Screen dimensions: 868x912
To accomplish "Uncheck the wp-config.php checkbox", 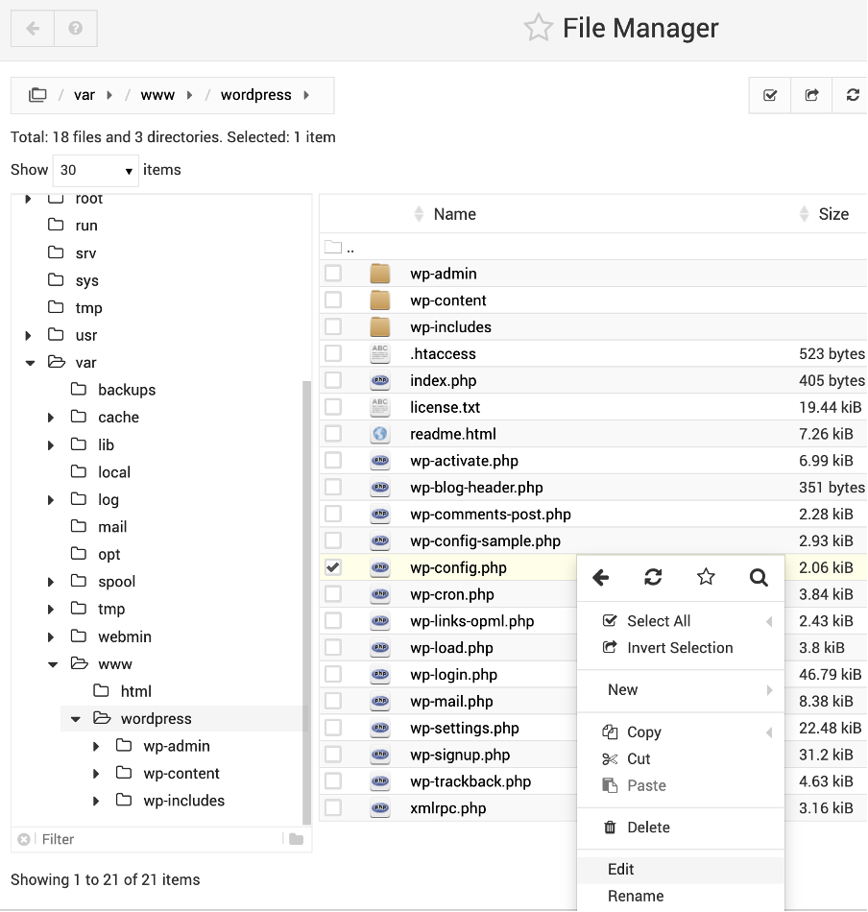I will [x=333, y=567].
